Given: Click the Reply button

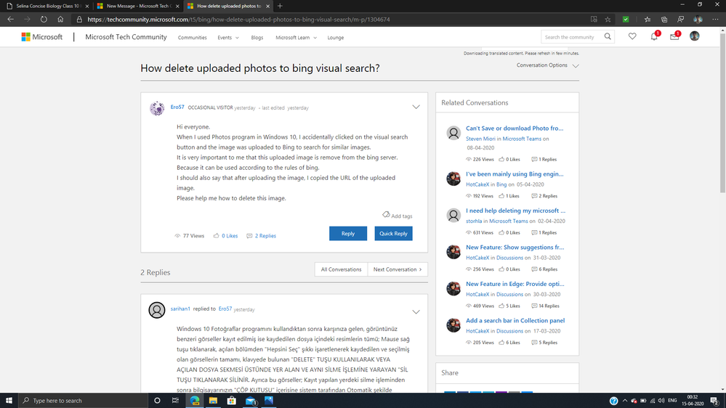Looking at the screenshot, I should tap(347, 234).
